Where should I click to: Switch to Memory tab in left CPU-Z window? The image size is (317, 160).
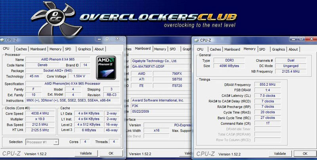55,49
